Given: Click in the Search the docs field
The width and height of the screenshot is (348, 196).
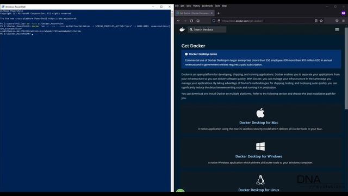Looking at the screenshot, I should coord(207,29).
